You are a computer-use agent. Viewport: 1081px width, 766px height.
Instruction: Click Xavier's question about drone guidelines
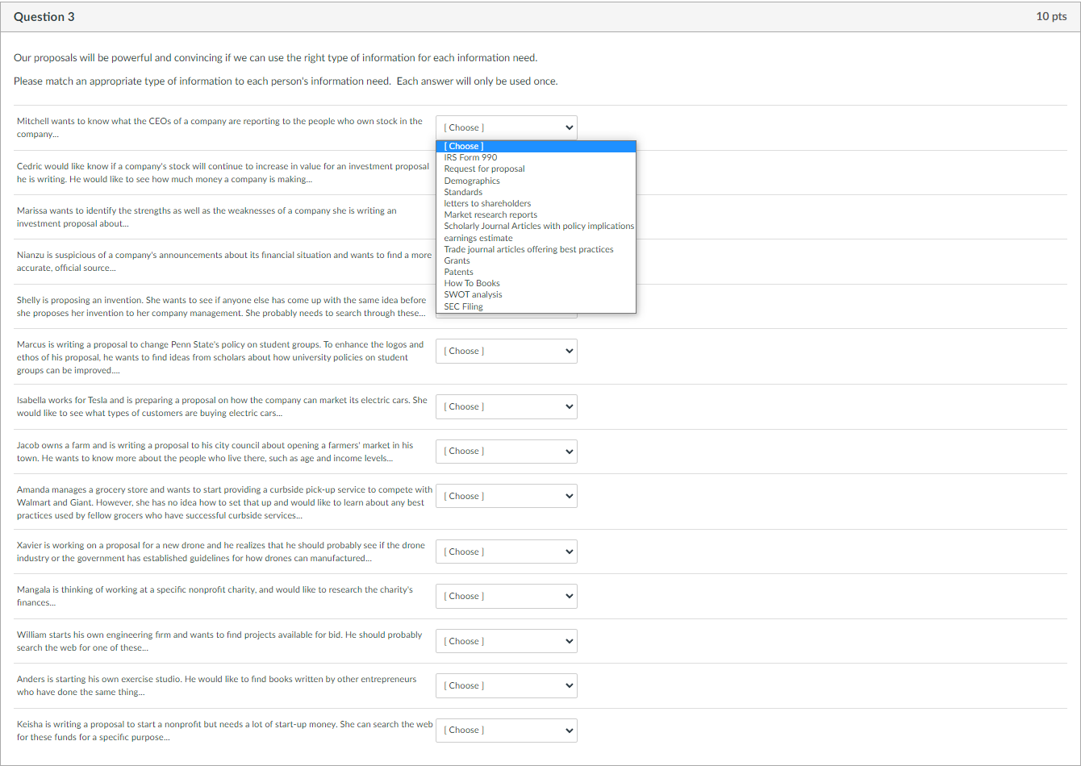[221, 552]
